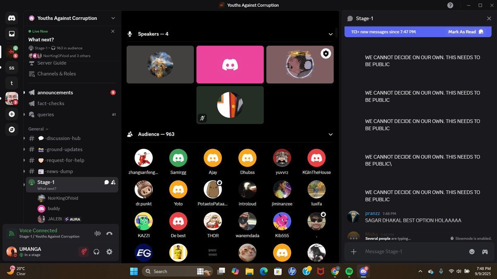This screenshot has width=497, height=279.
Task: Close the Stage-1 chat panel
Action: (x=489, y=19)
